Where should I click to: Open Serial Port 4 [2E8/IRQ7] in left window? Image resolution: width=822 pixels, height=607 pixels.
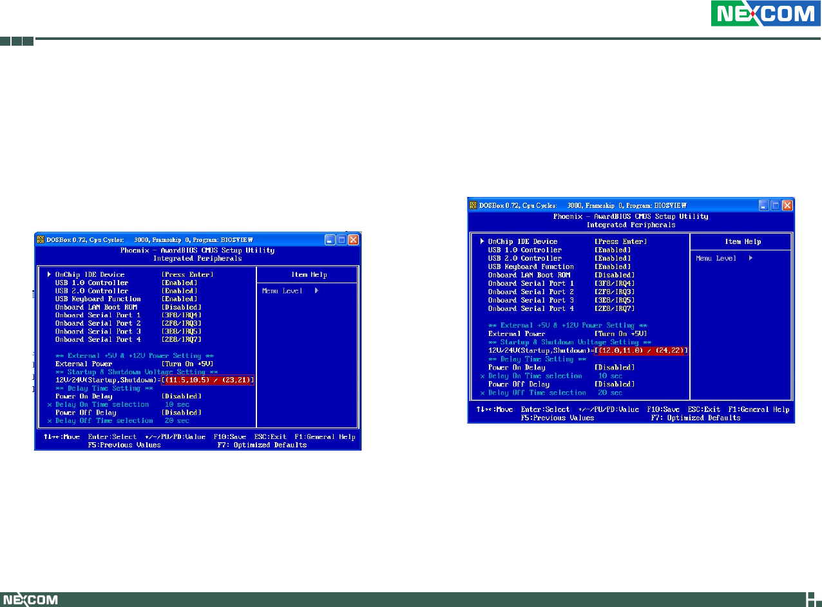(x=181, y=339)
